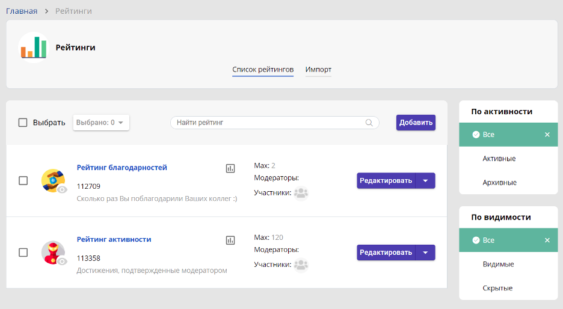Open the 'Выбрано: 0' dropdown
This screenshot has height=309, width=563.
tap(101, 123)
